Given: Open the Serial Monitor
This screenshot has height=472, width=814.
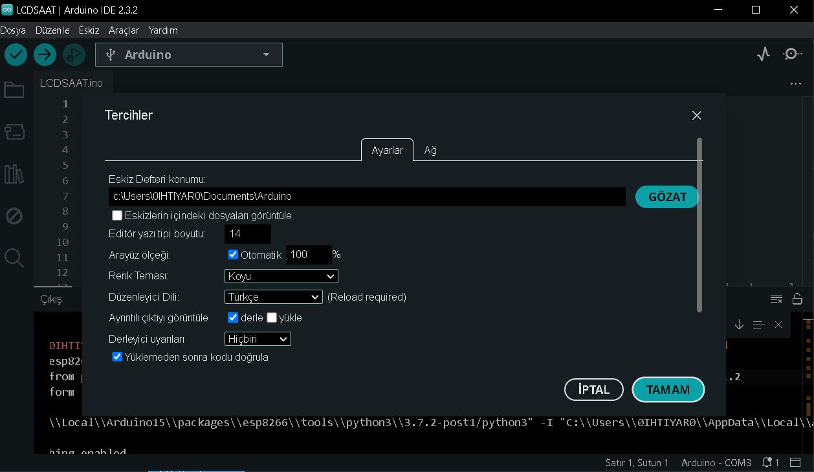Looking at the screenshot, I should click(x=793, y=54).
